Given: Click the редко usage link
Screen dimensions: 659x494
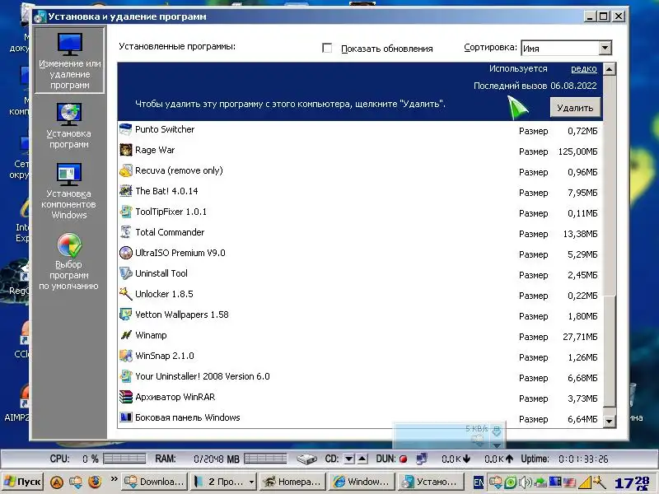Looking at the screenshot, I should pyautogui.click(x=584, y=68).
